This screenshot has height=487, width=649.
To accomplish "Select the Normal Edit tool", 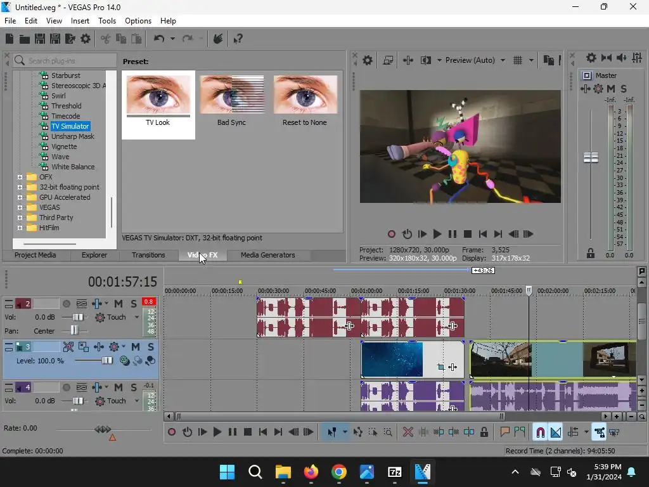I will point(332,432).
